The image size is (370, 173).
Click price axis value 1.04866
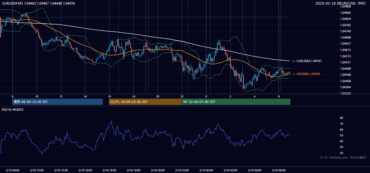(346, 13)
